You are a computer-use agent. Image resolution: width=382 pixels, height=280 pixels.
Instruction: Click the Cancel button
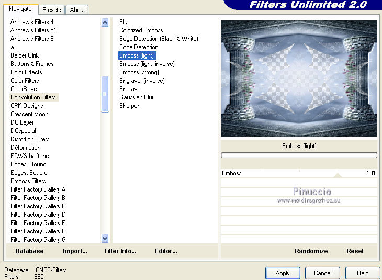[322, 273]
